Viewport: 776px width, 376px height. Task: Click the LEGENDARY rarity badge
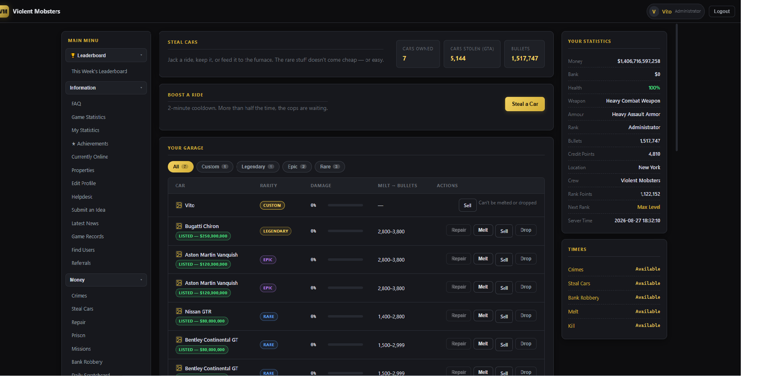coord(275,231)
